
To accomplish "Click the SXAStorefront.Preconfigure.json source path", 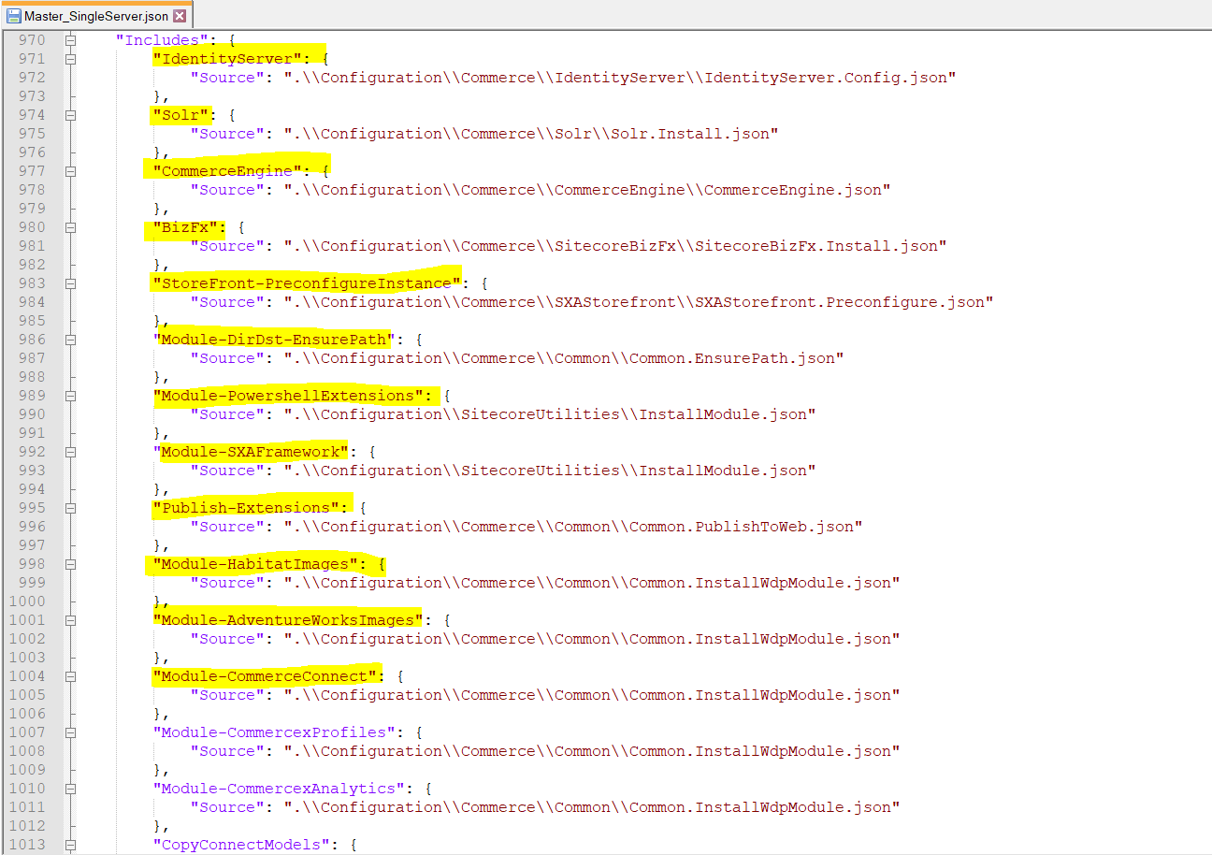I will tap(639, 302).
